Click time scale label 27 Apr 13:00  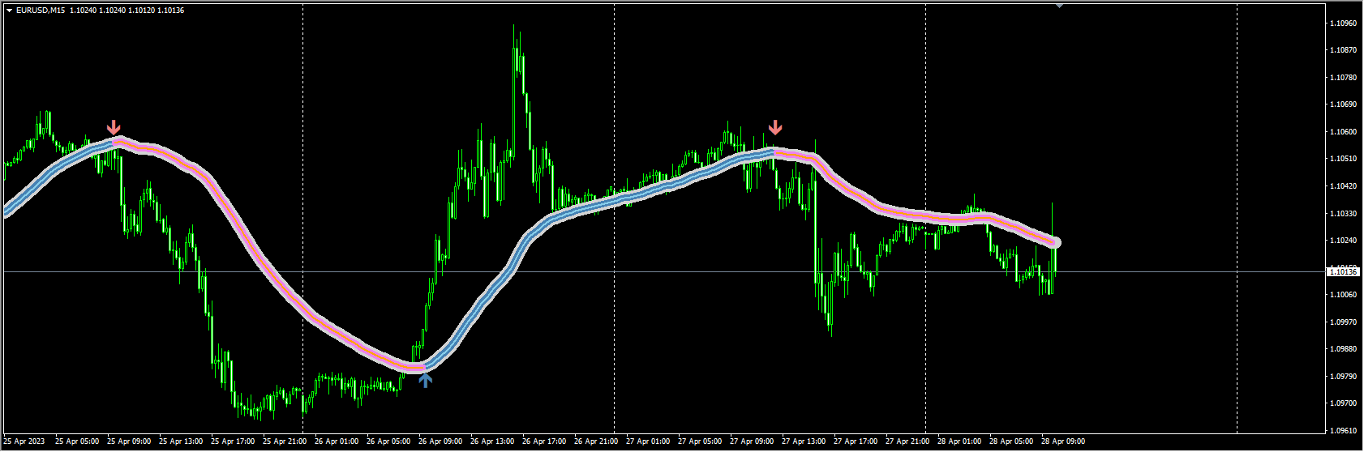click(x=804, y=441)
